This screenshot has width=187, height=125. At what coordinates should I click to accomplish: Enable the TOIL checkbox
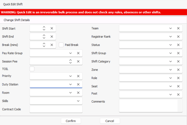[32, 69]
